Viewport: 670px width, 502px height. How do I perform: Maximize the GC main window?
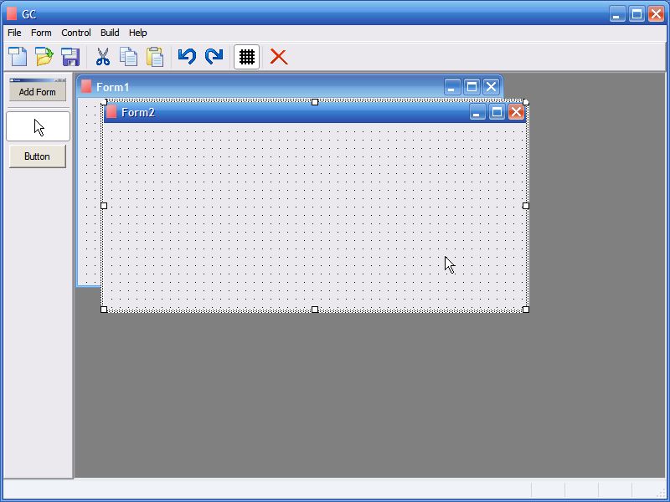[x=636, y=14]
